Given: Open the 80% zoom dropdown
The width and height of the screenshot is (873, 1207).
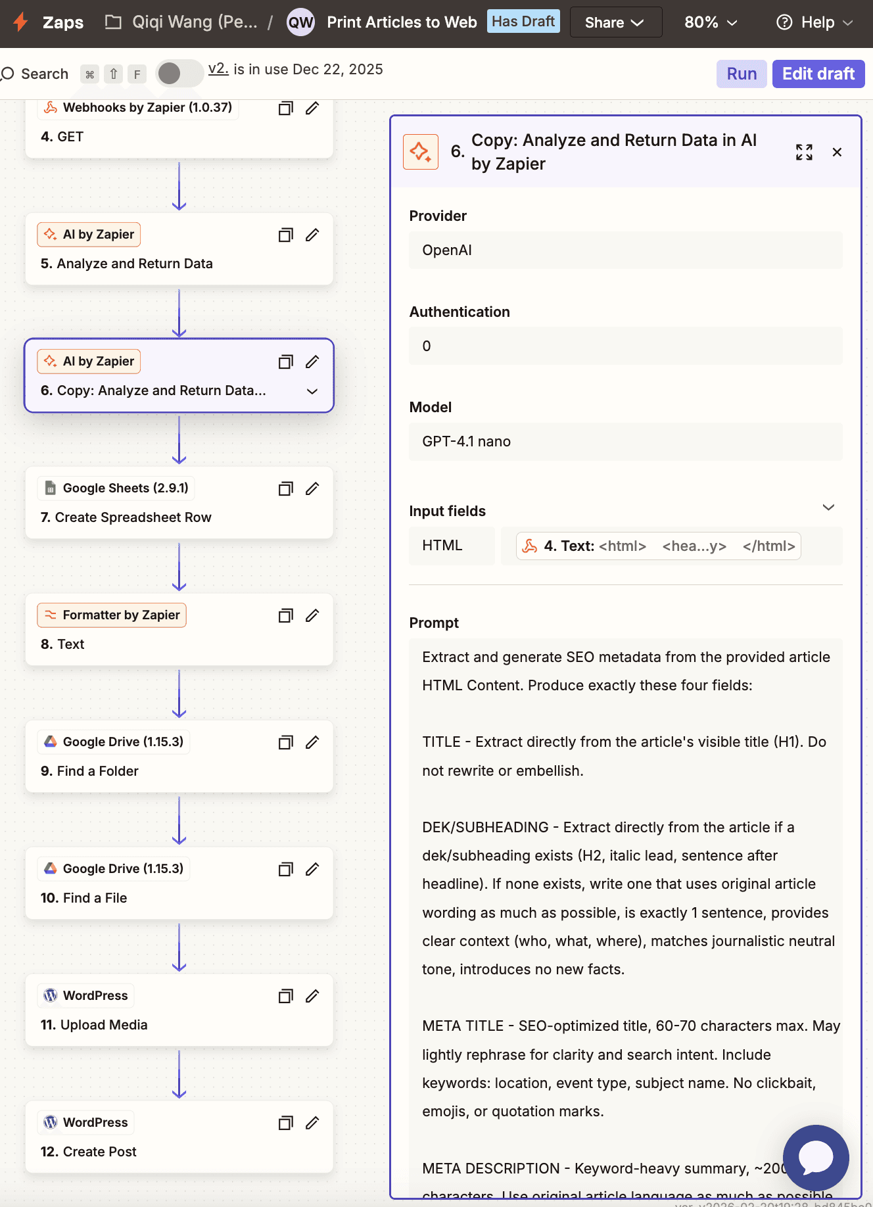Looking at the screenshot, I should (711, 22).
